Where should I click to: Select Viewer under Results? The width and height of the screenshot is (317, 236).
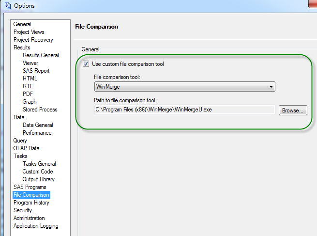click(30, 63)
